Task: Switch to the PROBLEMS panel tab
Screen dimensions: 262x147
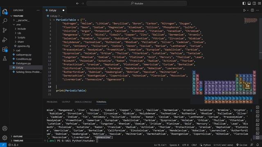Action: 52,102
